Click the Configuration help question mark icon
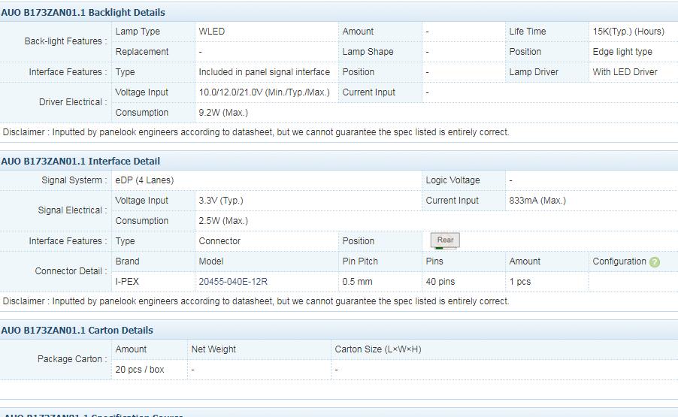678x417 pixels. point(655,262)
